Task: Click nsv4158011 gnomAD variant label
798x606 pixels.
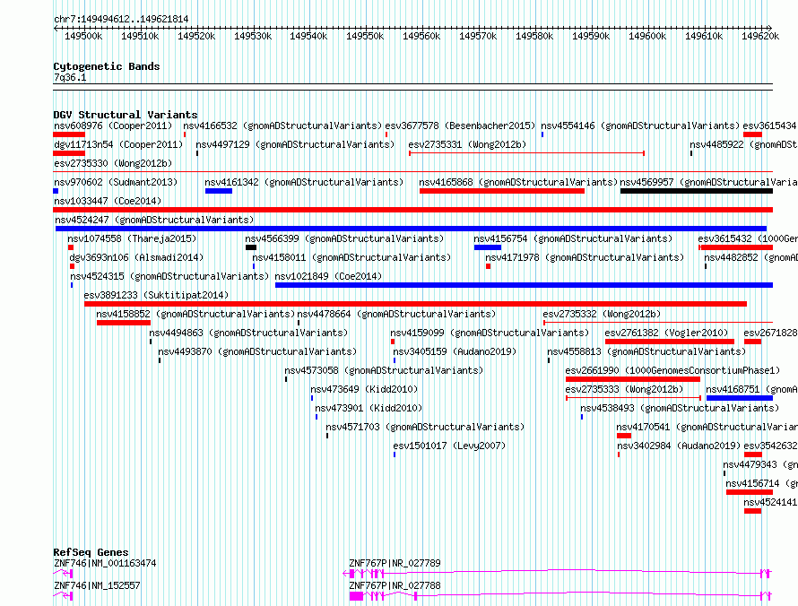Action: [351, 257]
